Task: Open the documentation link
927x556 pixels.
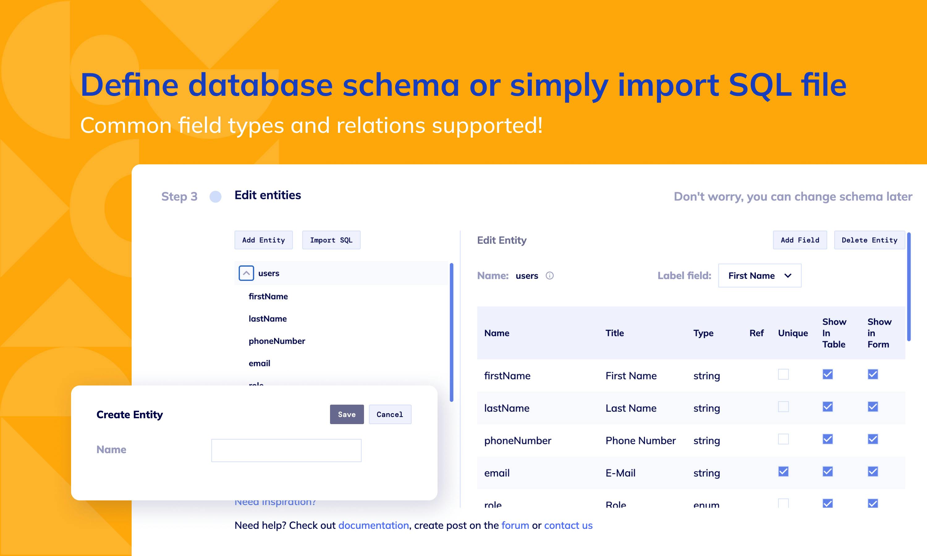Action: coord(374,525)
